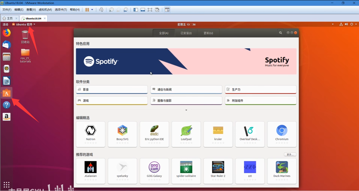The height and width of the screenshot is (191, 359).
Task: Switch to the 更新(U) tab
Action: (x=208, y=33)
